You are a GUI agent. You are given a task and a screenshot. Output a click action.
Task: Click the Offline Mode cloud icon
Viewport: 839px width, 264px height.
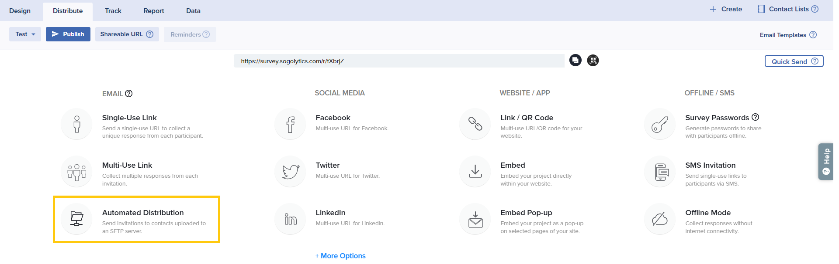click(x=659, y=219)
